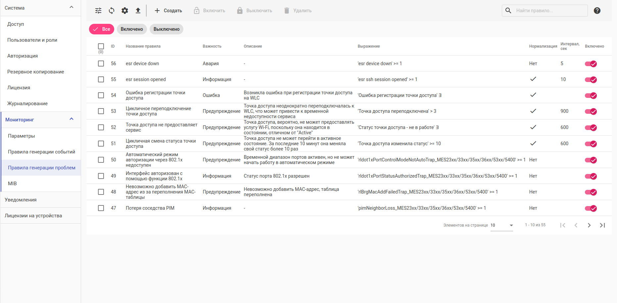Viewport: 617px width, 303px height.
Task: Click the Создать button
Action: 168,11
